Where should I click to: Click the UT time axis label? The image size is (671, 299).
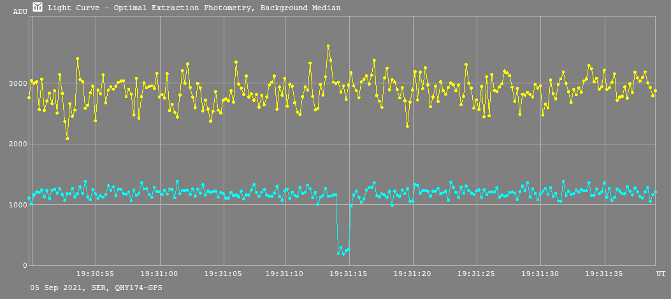[661, 273]
